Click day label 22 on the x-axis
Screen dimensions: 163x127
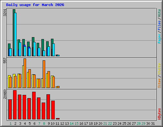(x=110, y=124)
